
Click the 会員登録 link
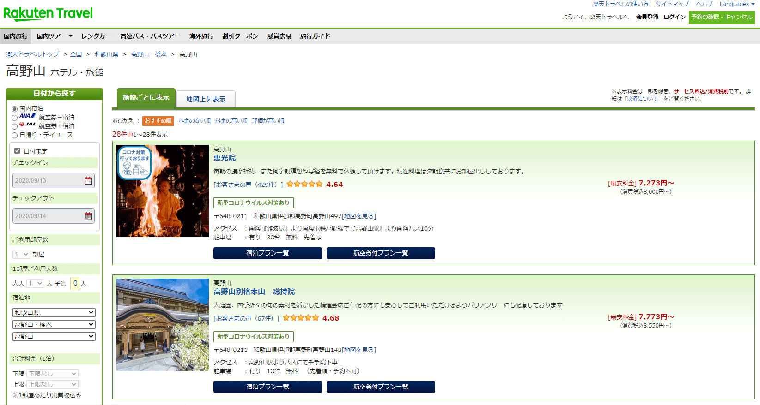[647, 17]
